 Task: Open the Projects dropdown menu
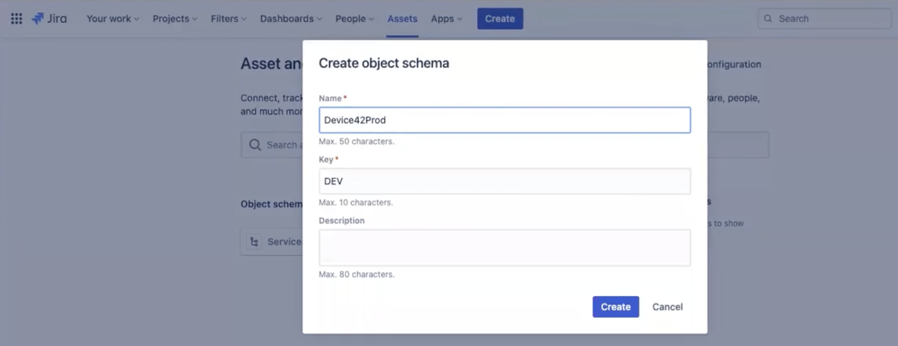pyautogui.click(x=175, y=18)
